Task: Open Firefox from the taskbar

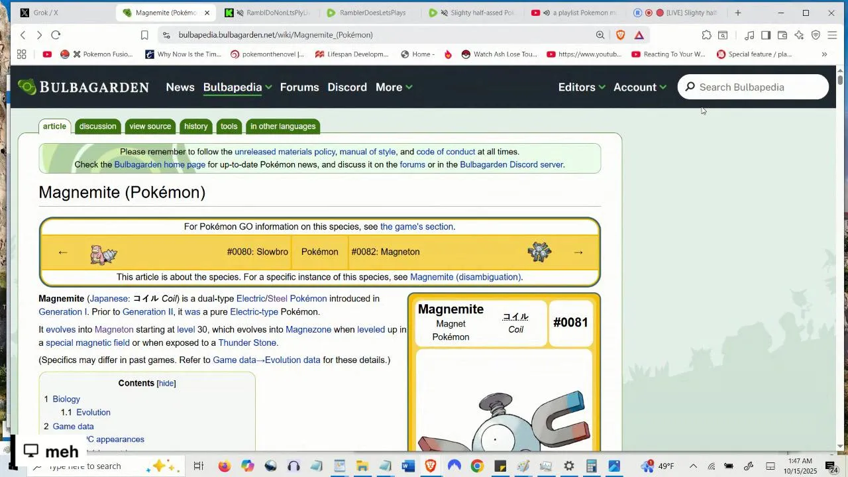Action: tap(224, 466)
